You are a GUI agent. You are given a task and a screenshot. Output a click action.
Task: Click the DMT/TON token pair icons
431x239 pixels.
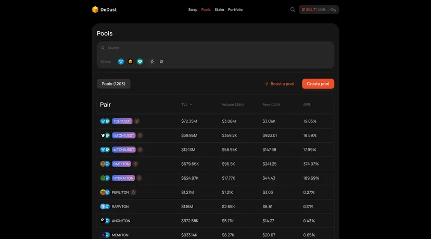[x=105, y=164]
